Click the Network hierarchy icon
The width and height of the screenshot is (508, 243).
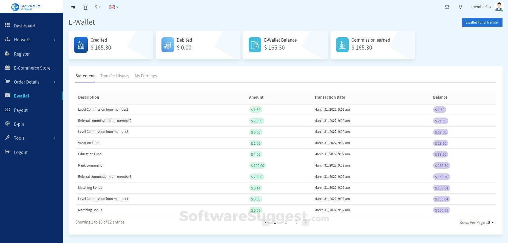click(x=7, y=39)
